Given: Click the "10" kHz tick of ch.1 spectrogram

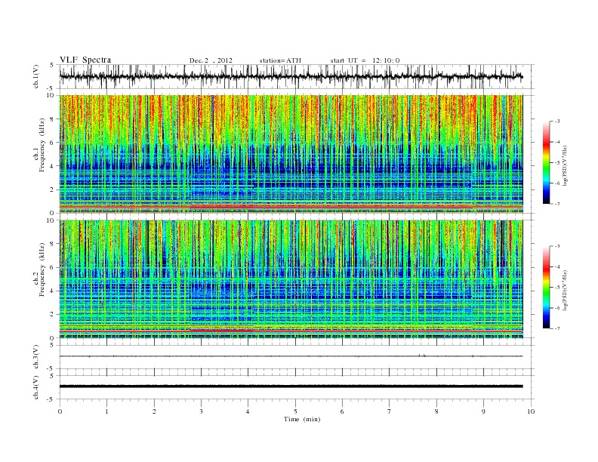Looking at the screenshot, I should click(x=51, y=95).
